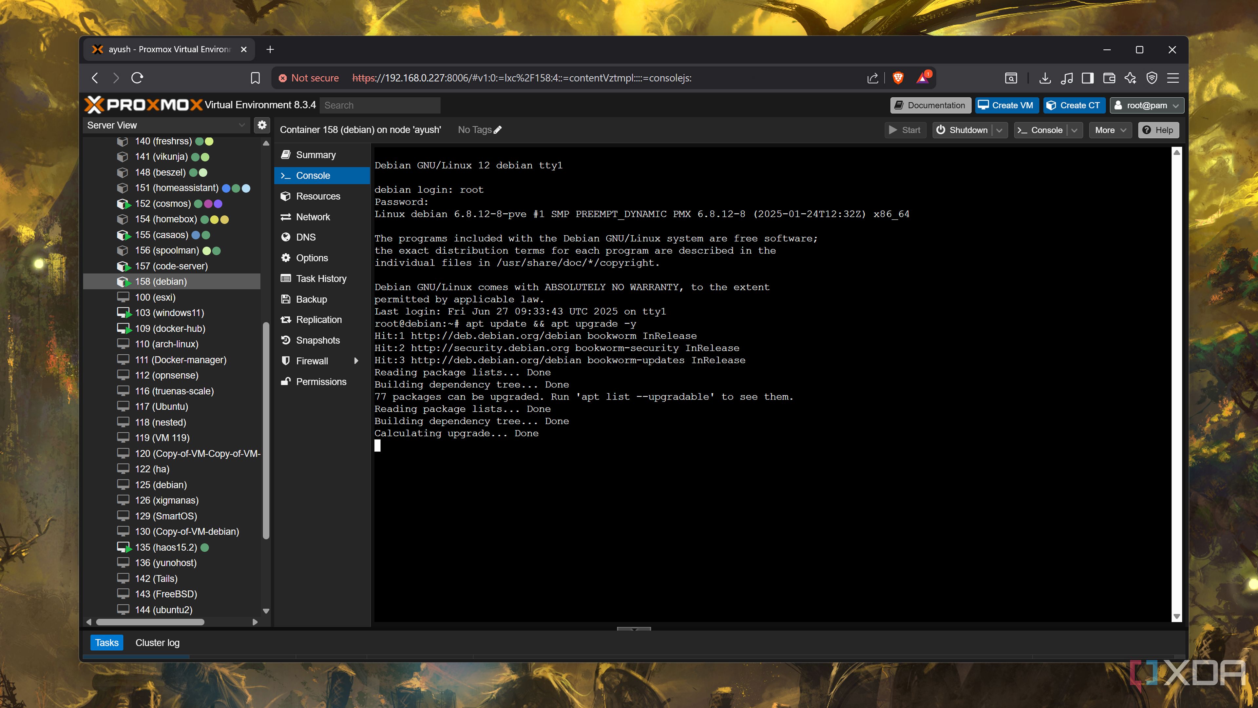Open Brave Shields lion icon
This screenshot has width=1258, height=708.
point(898,78)
